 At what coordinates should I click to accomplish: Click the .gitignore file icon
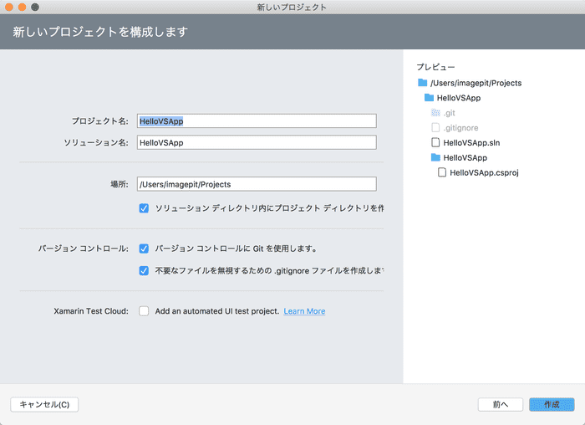tap(435, 128)
